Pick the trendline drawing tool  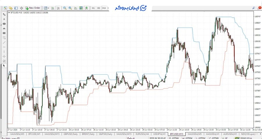click(4, 42)
